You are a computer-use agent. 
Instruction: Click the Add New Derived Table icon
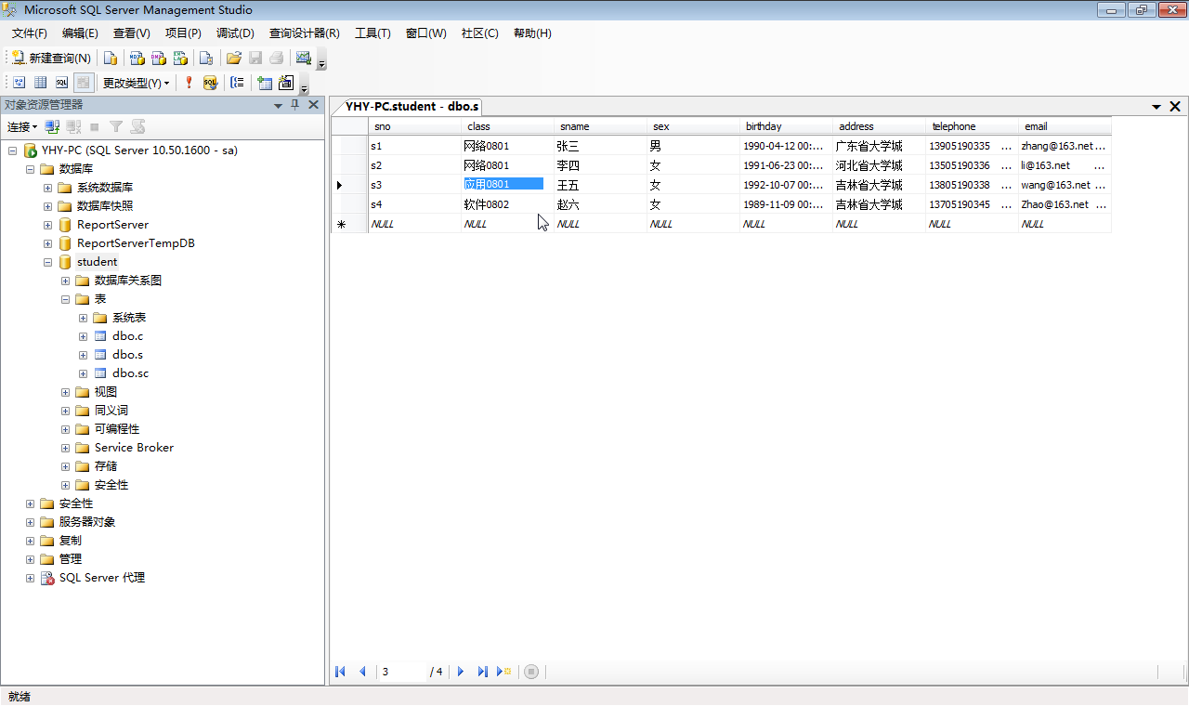click(286, 83)
